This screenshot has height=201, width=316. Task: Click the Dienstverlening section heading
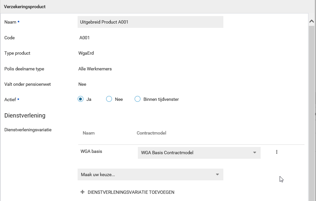click(x=25, y=116)
